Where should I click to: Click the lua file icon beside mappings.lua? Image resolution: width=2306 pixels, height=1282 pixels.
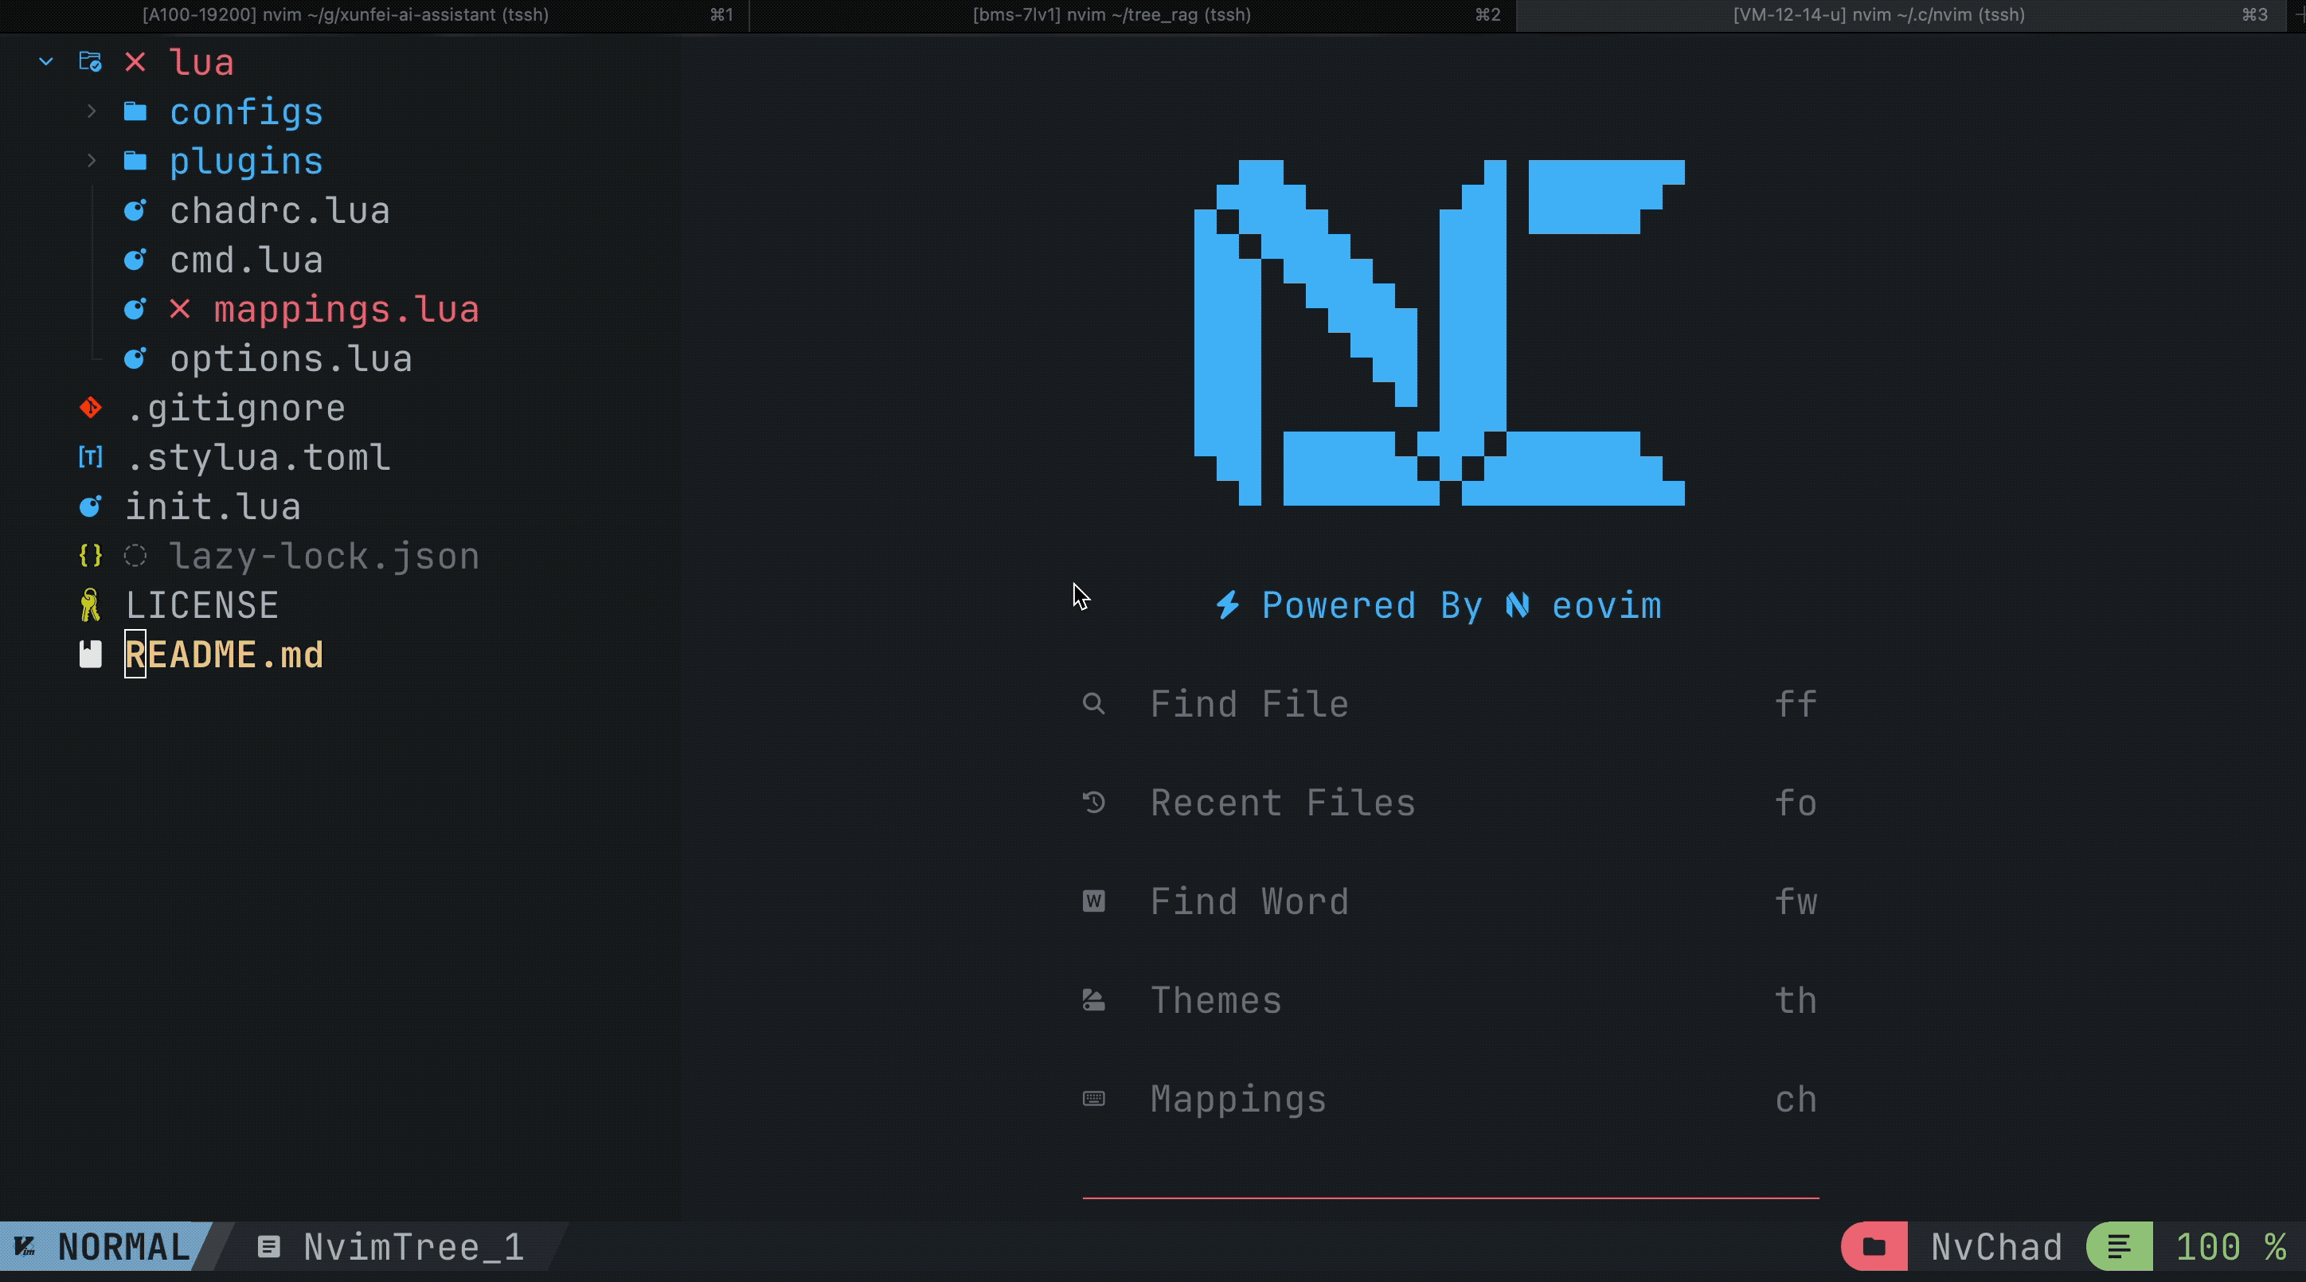[x=135, y=309]
